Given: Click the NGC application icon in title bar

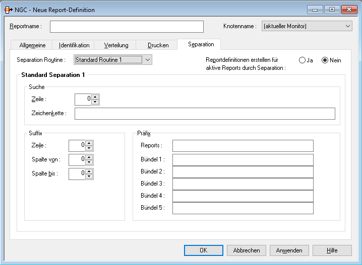Looking at the screenshot, I should click(x=9, y=10).
